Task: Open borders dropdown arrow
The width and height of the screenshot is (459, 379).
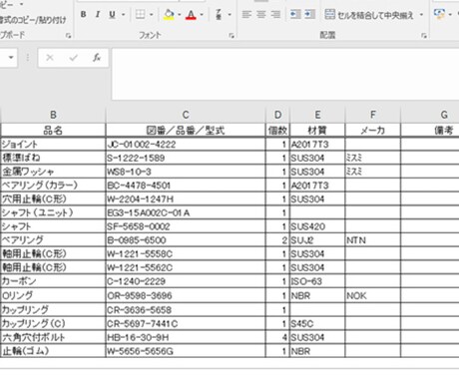Action: tap(152, 15)
